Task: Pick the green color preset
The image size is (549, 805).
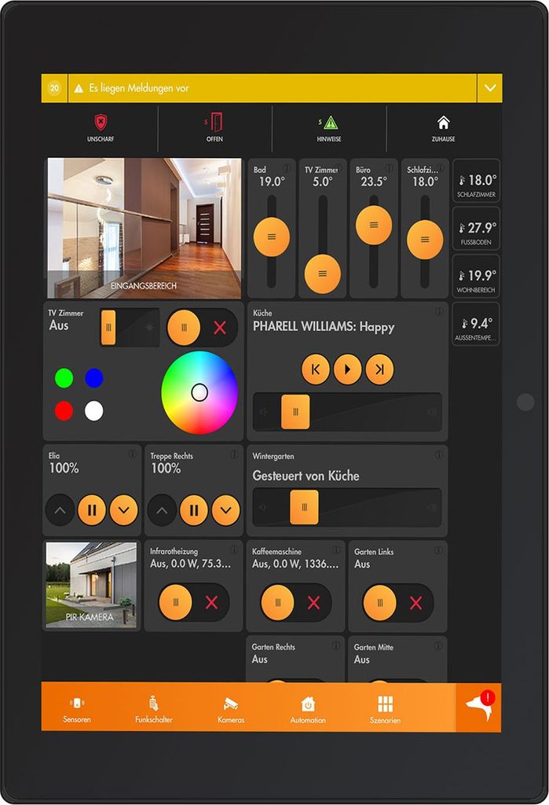Action: (64, 378)
